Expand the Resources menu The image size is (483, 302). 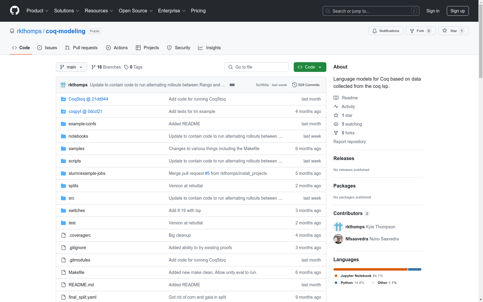[99, 11]
